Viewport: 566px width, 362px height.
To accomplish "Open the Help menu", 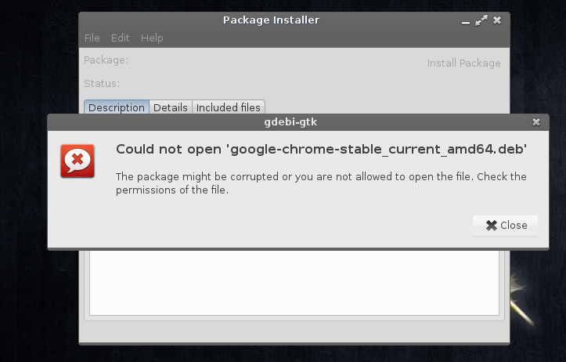I will [x=152, y=38].
